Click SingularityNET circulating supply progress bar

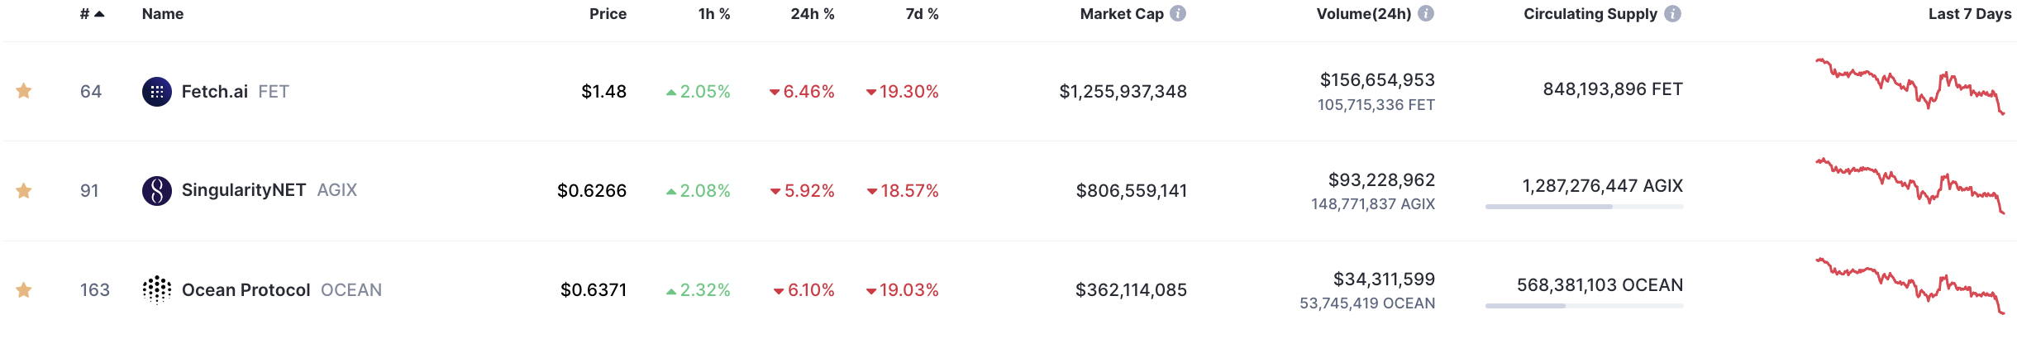[x=1584, y=207]
